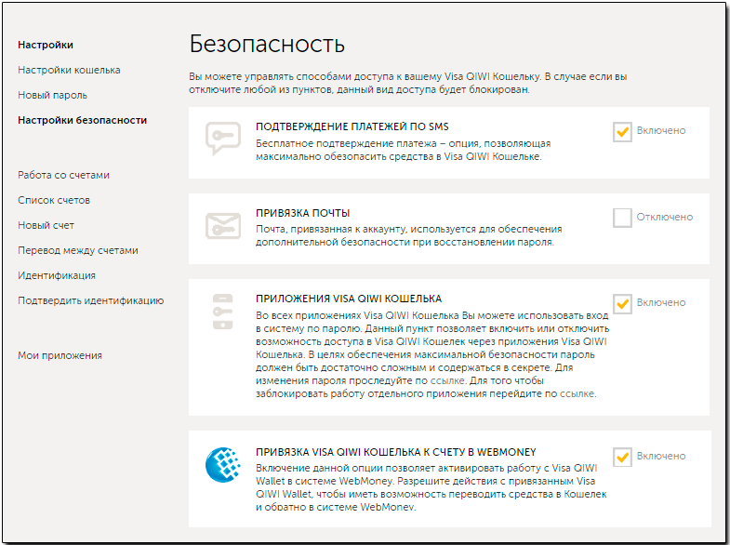Enable the Привязка почты checkbox
This screenshot has width=730, height=545.
click(622, 218)
